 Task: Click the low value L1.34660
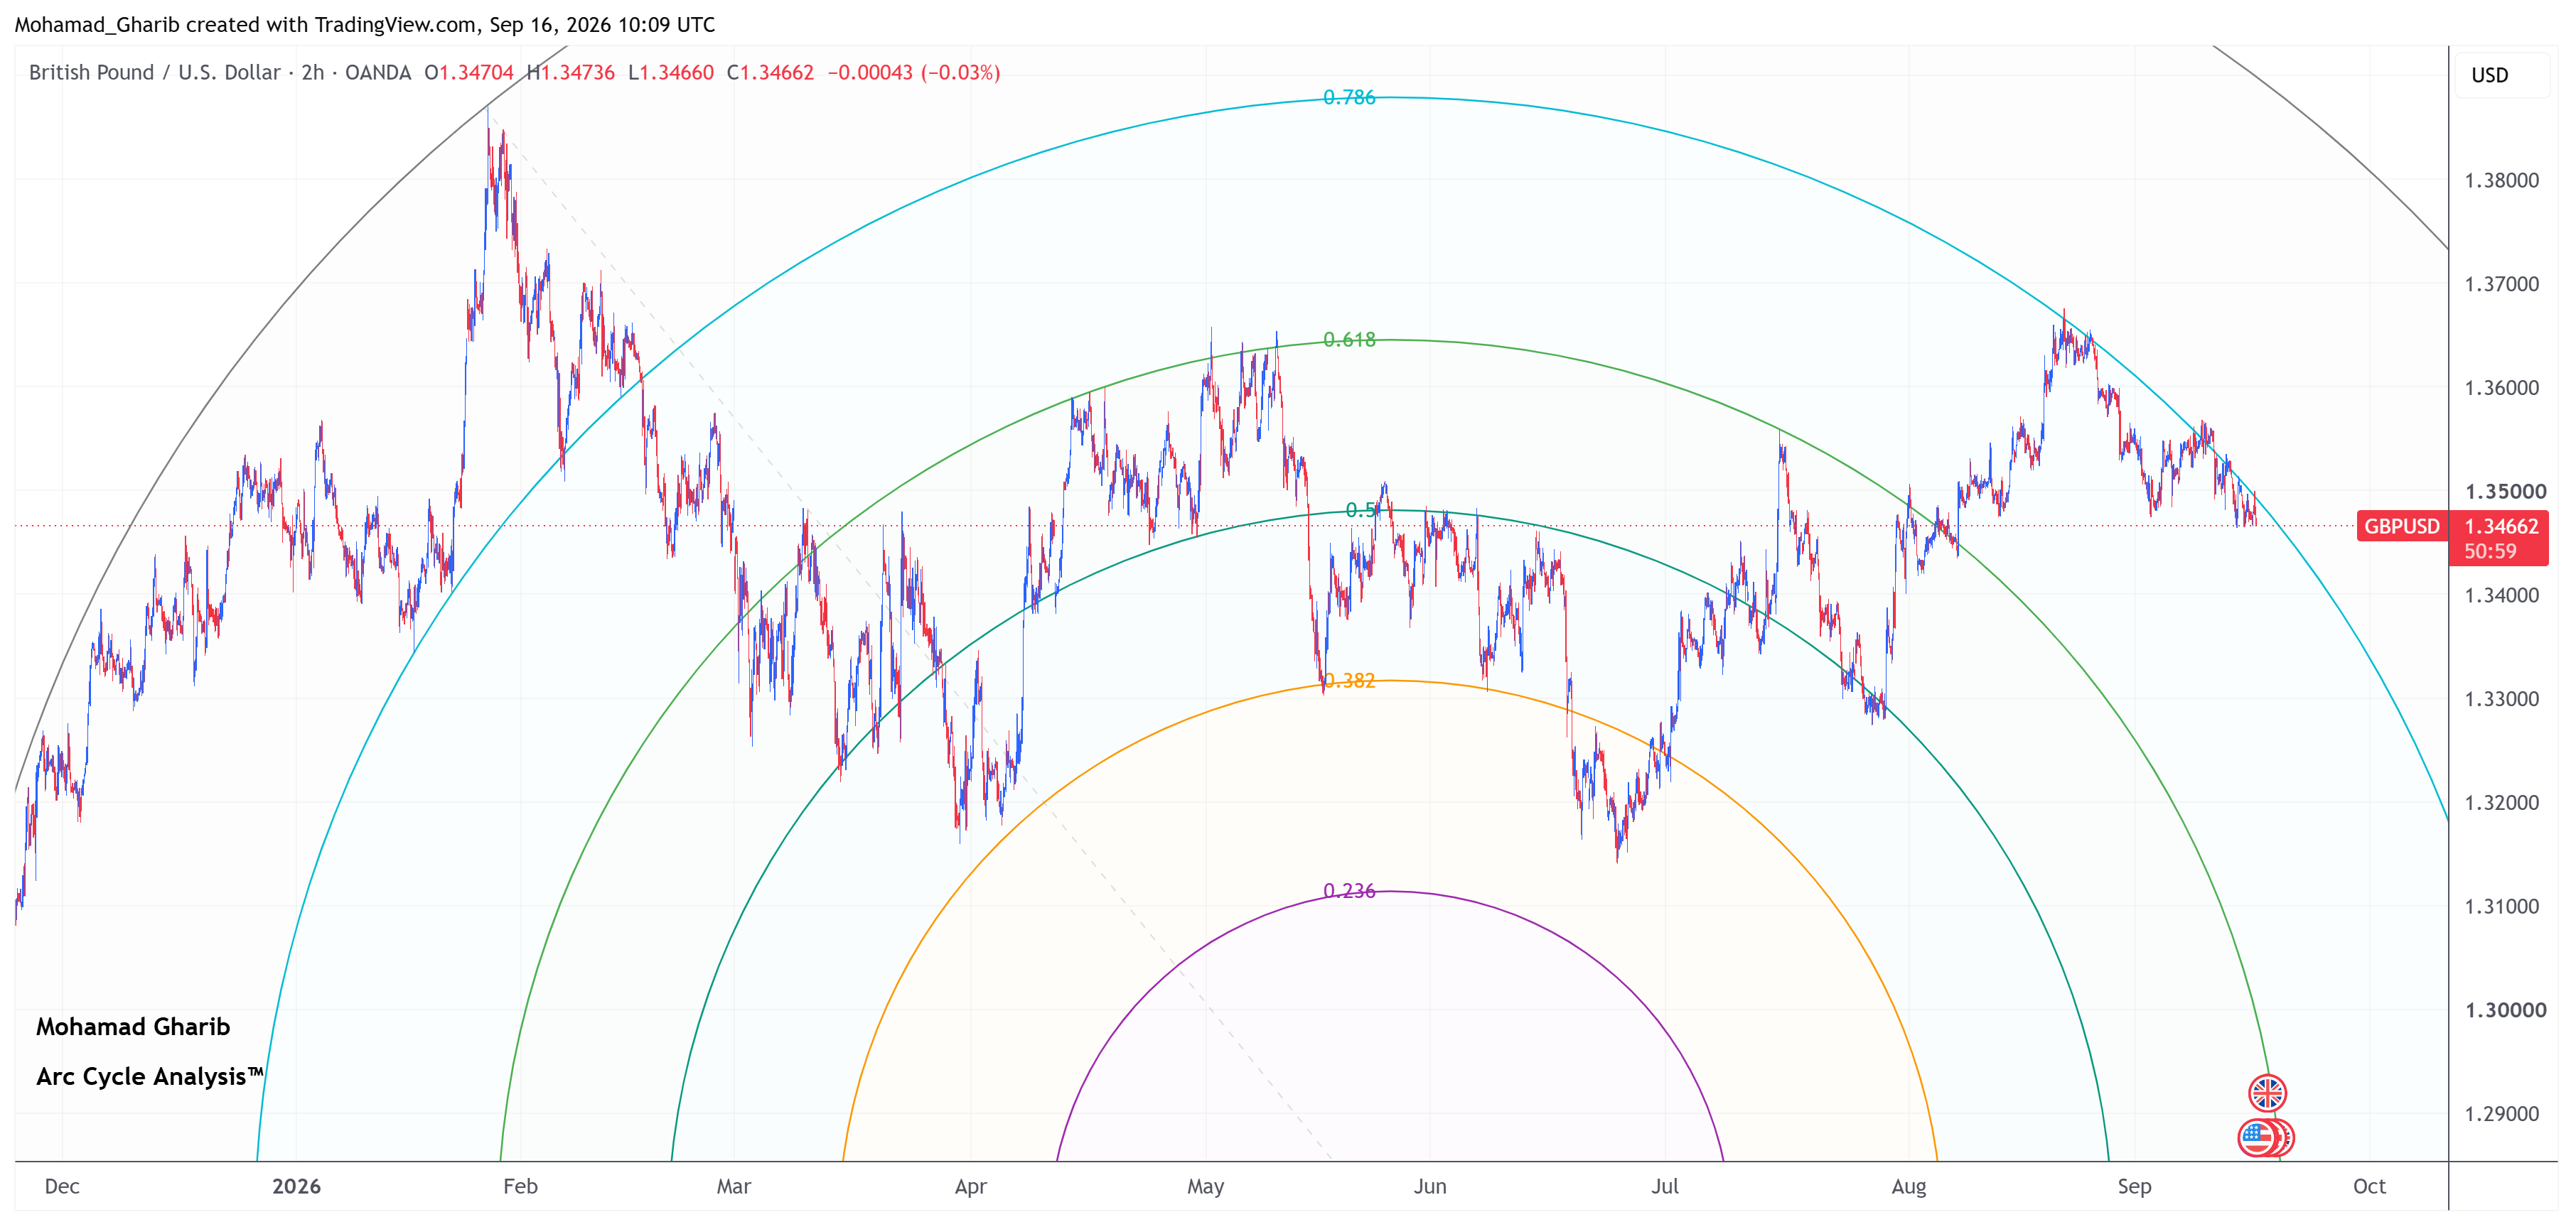pyautogui.click(x=671, y=72)
